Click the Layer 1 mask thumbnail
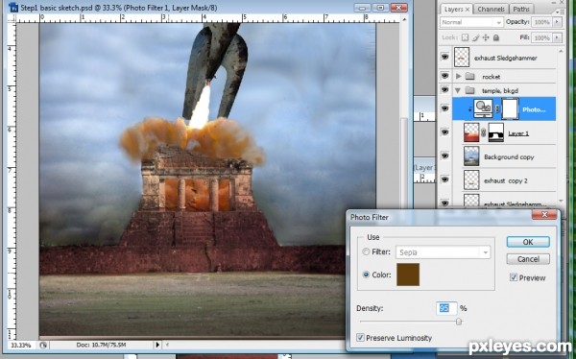 click(x=496, y=132)
